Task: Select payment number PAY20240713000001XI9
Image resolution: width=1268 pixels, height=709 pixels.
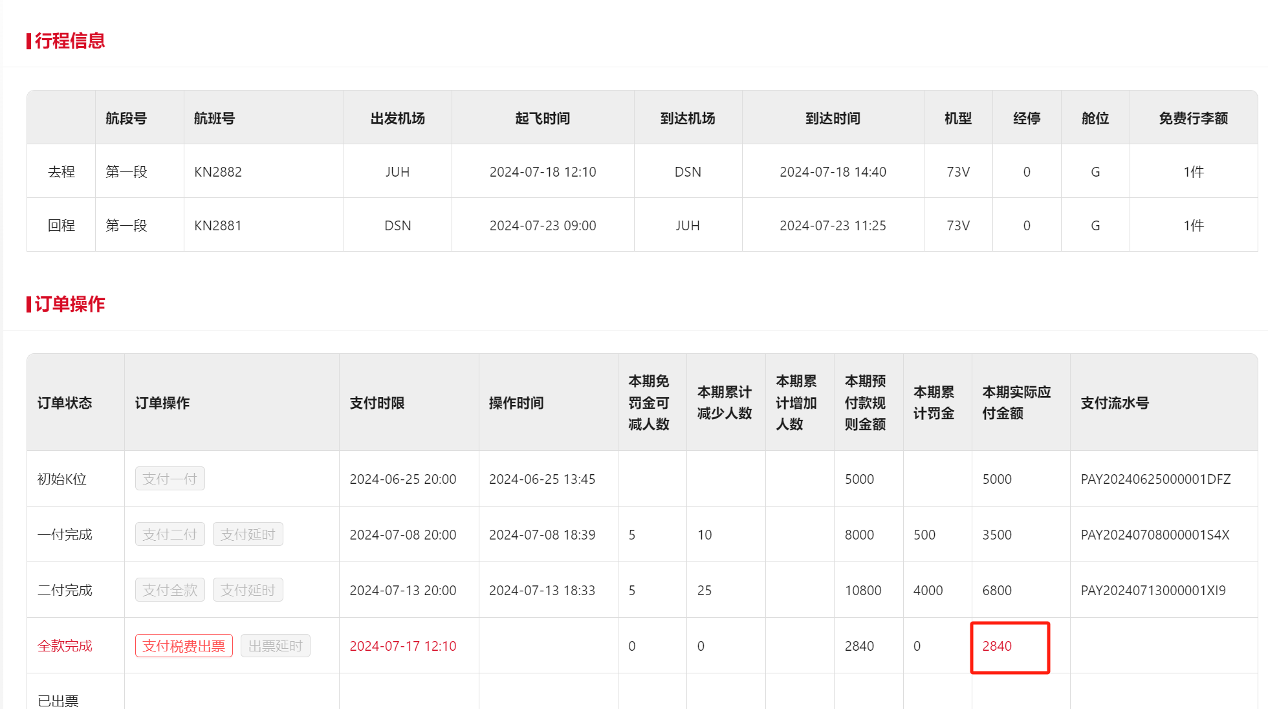Action: [x=1153, y=591]
